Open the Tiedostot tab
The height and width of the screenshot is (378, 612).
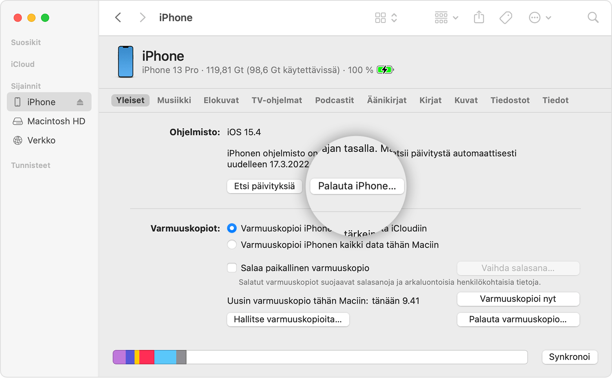click(x=510, y=100)
